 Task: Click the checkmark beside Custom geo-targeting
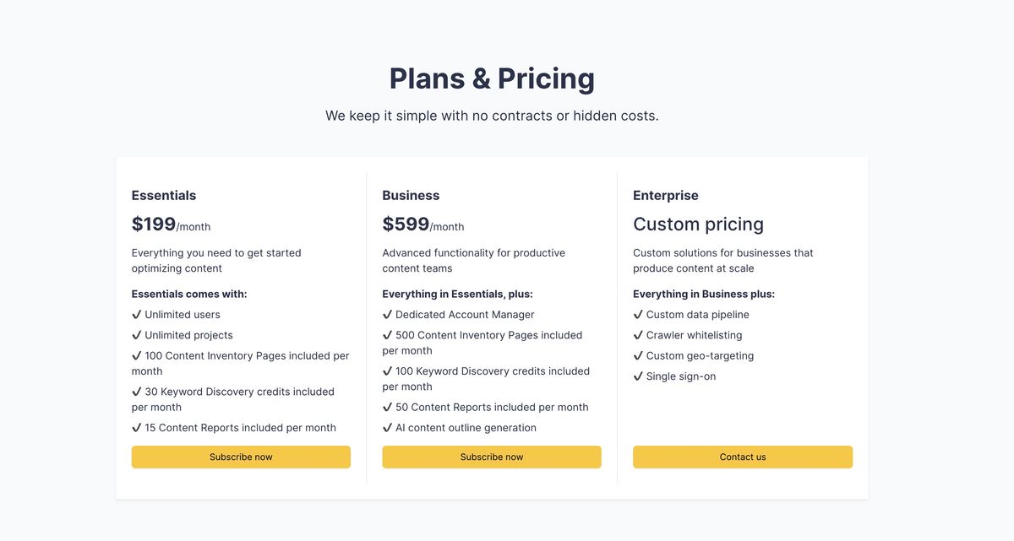click(638, 355)
